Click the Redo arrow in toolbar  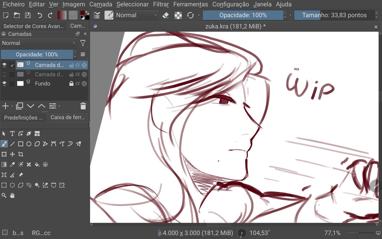click(50, 15)
